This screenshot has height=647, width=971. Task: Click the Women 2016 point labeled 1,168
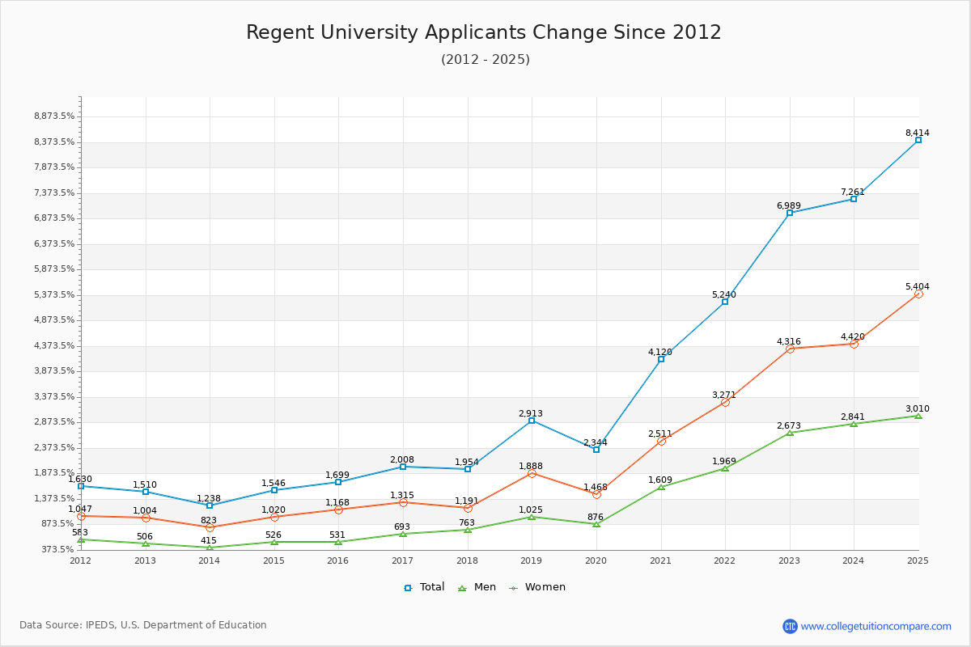[x=338, y=510]
